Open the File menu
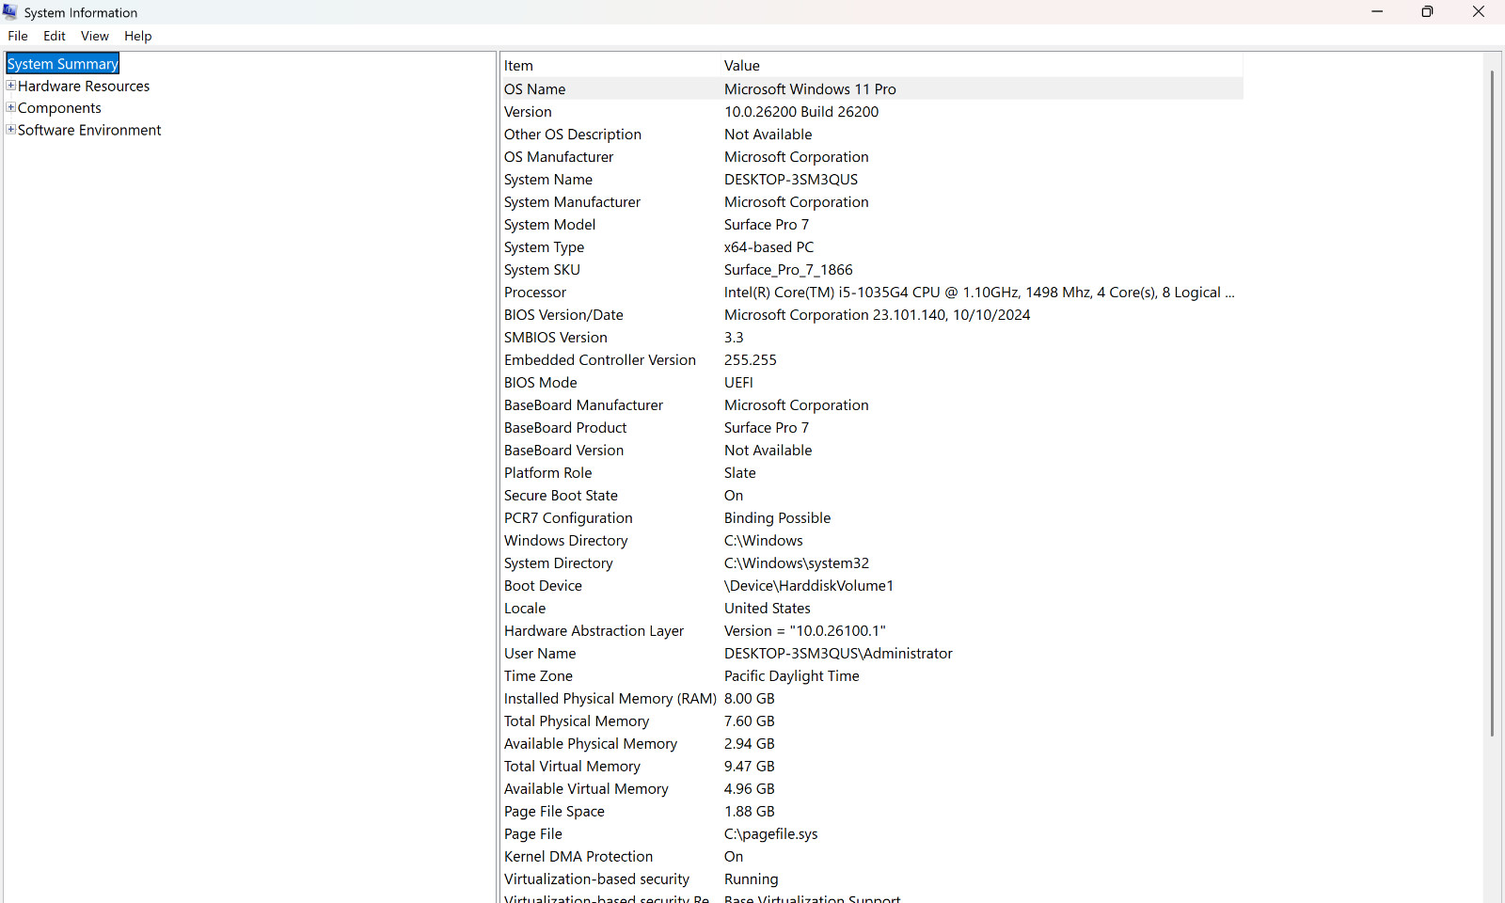Screen dimensions: 1505x903 click(18, 36)
